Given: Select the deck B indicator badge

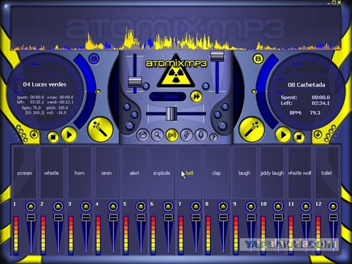Looking at the screenshot, I should [x=258, y=59].
